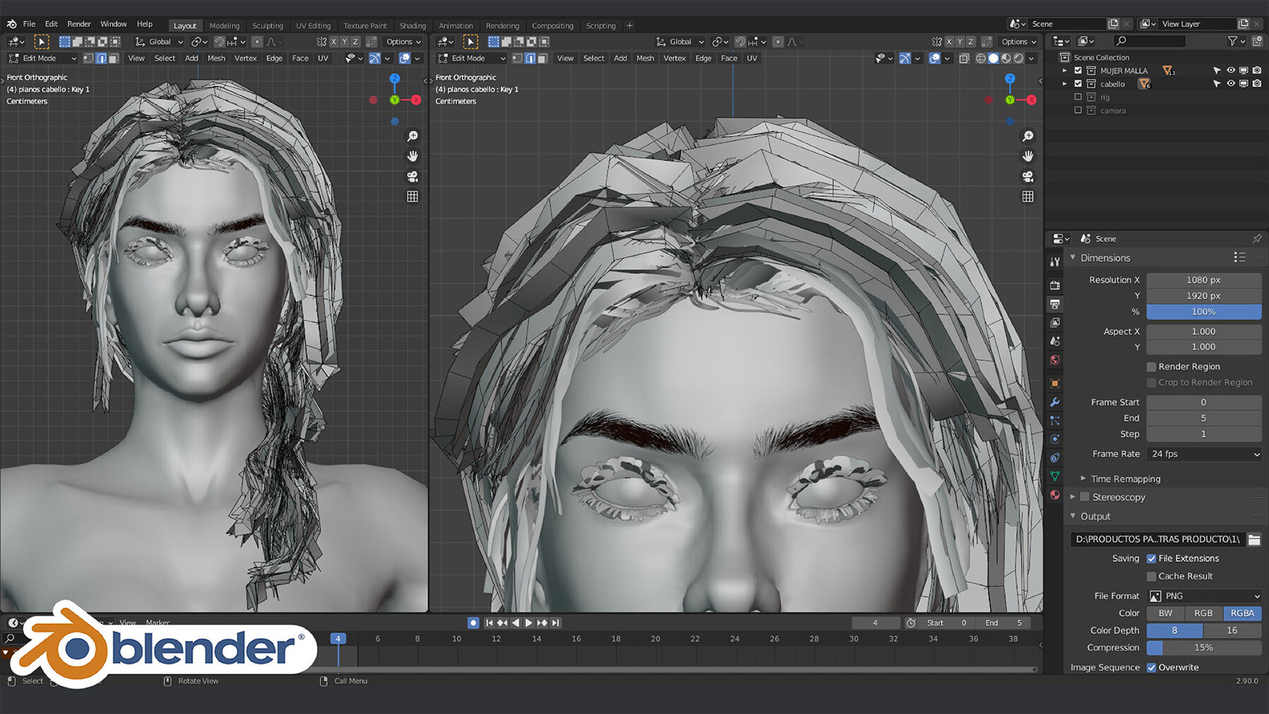1269x714 pixels.
Task: Toggle camera view in the right viewport
Action: point(1028,176)
